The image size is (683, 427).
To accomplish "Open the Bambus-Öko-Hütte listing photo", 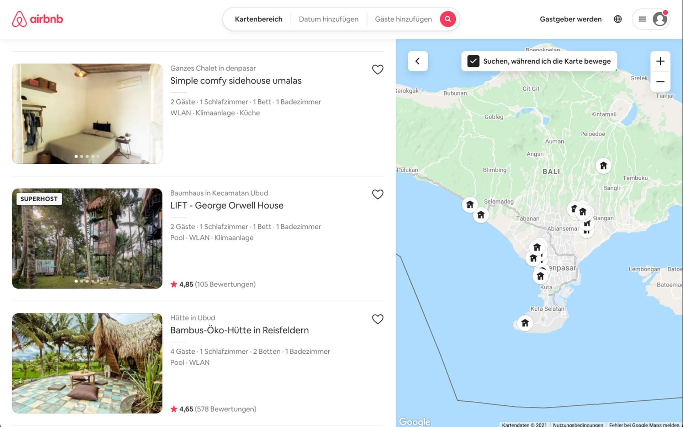I will pyautogui.click(x=87, y=363).
